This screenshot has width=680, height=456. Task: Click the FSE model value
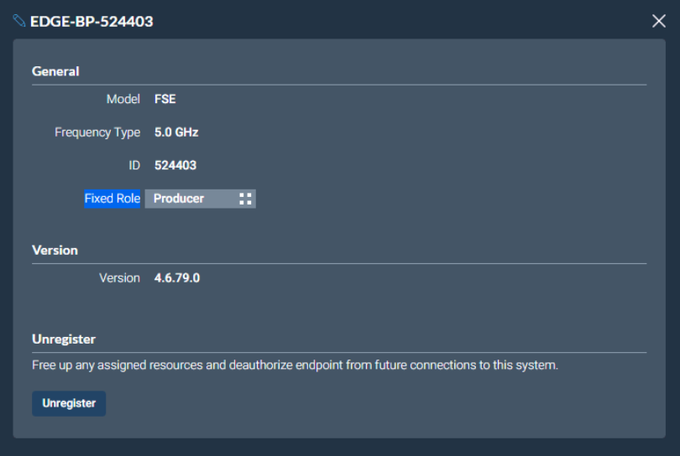(x=165, y=99)
